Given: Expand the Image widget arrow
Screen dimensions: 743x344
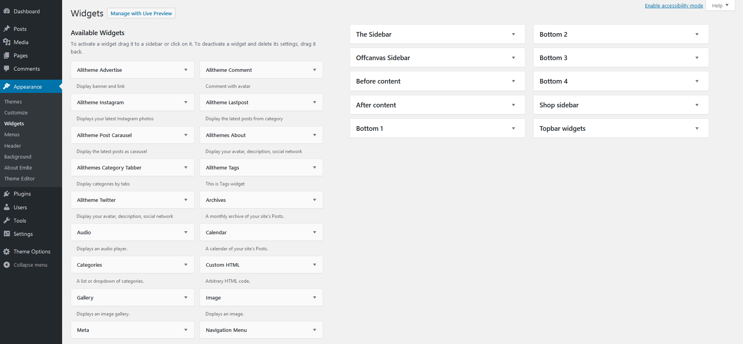Looking at the screenshot, I should tap(315, 298).
